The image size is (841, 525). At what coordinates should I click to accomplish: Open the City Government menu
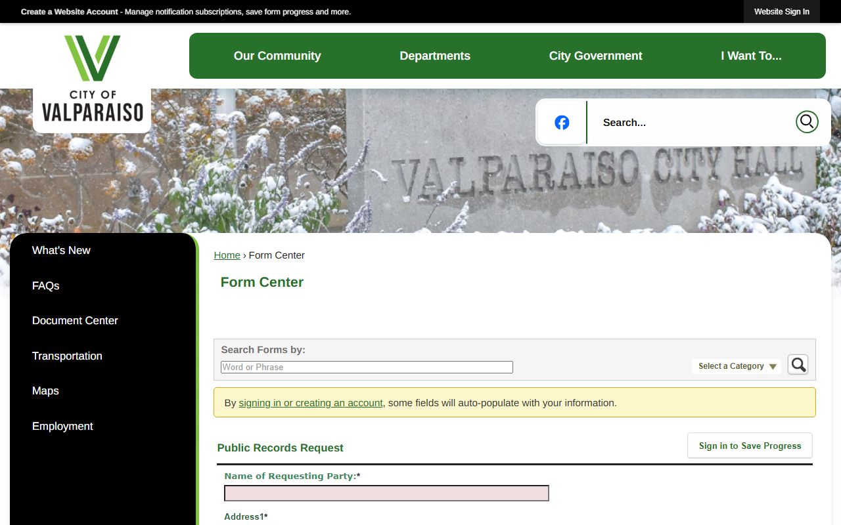click(596, 56)
